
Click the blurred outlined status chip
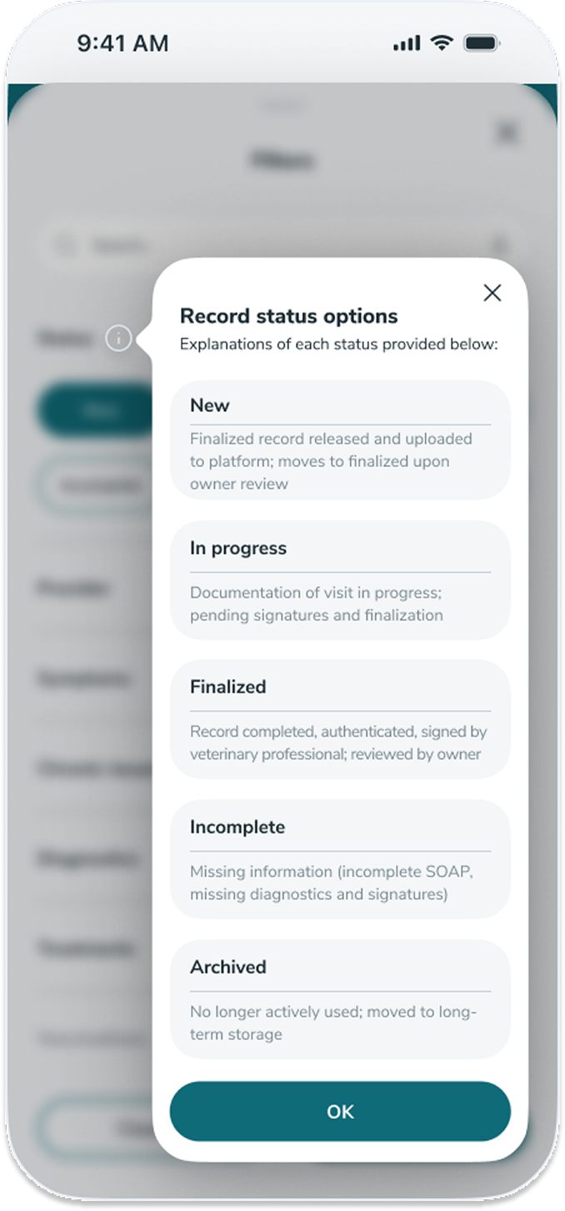tap(94, 484)
